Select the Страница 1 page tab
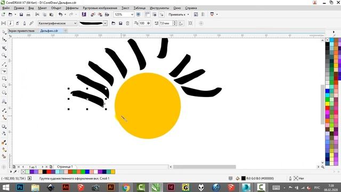 (x=65, y=166)
